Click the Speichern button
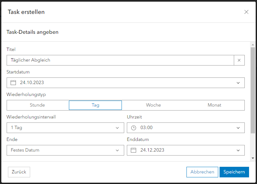The height and width of the screenshot is (184, 257). pos(234,172)
